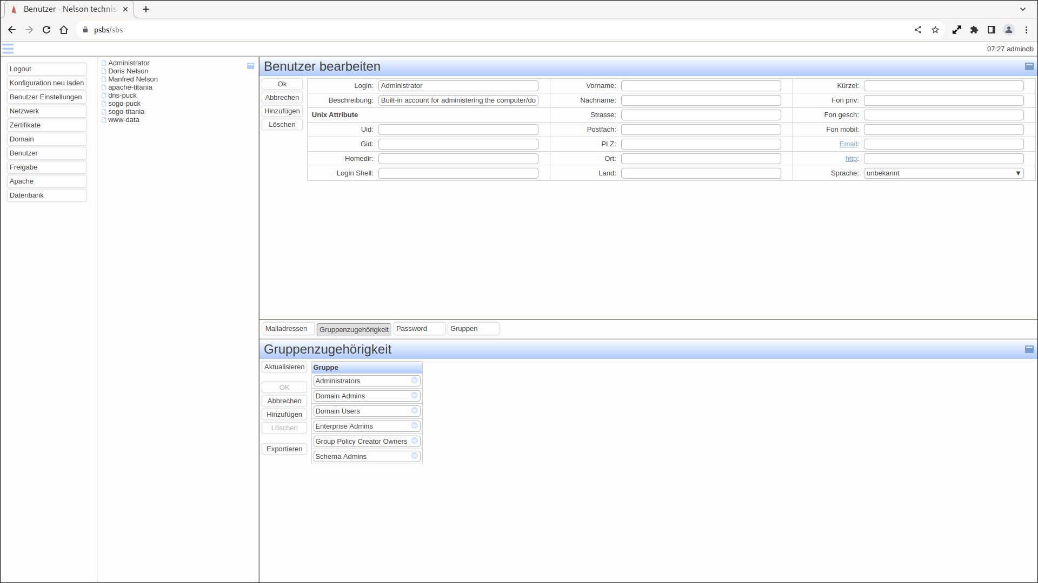Screen dimensions: 1038x583
Task: Collapse the Benutzer bearbeiten panel
Action: 1029,66
